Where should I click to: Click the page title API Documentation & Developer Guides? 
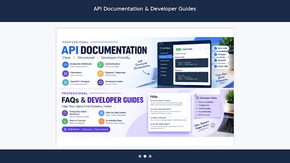(x=145, y=9)
